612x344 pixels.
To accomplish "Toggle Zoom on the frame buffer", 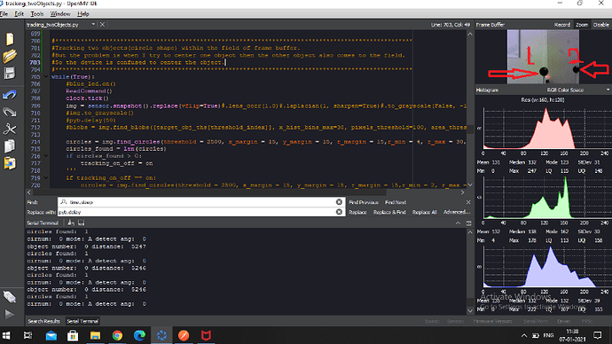I will (x=582, y=25).
